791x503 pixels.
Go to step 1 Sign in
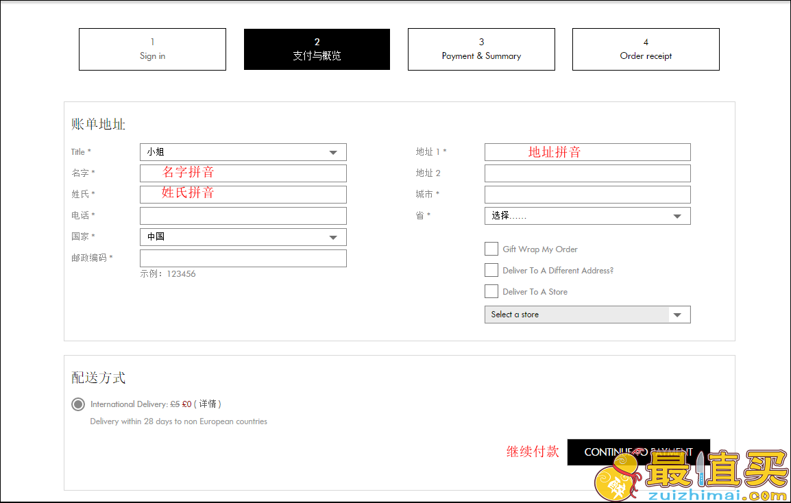pyautogui.click(x=152, y=49)
